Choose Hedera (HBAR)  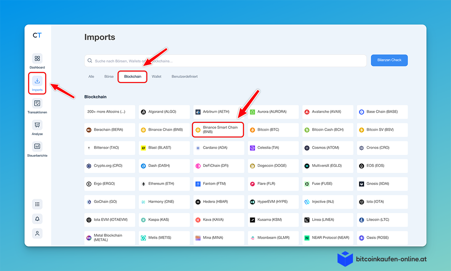pyautogui.click(x=219, y=202)
